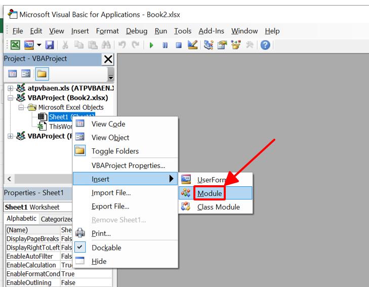Viewport: 369px width, 287px height.
Task: Select UserForm in Insert submenu
Action: pyautogui.click(x=215, y=180)
